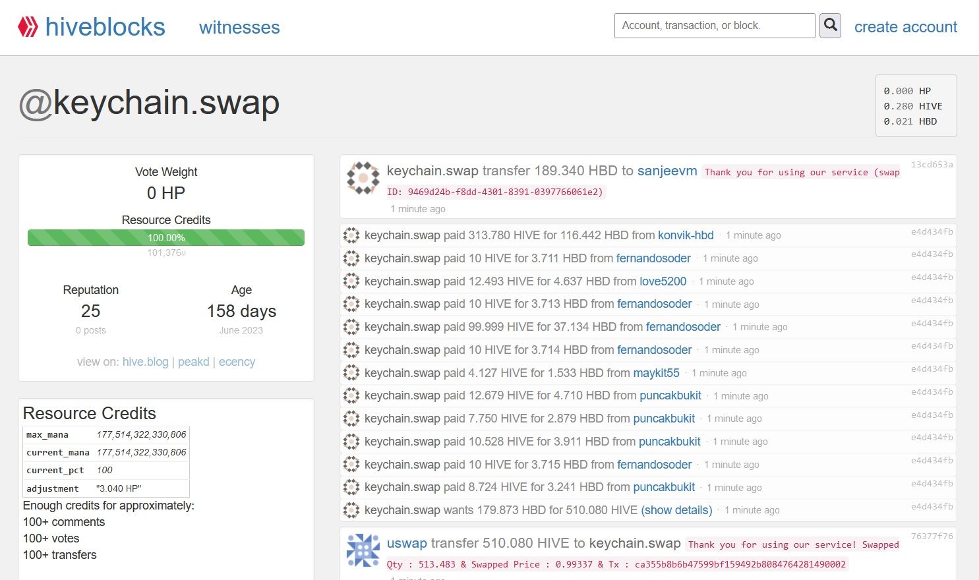Screen dimensions: 979x580
Task: Click avatar icon on 7.750 HIVE row
Action: coord(351,419)
